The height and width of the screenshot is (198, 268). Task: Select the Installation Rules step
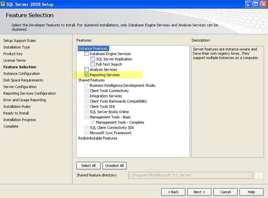tap(17, 107)
